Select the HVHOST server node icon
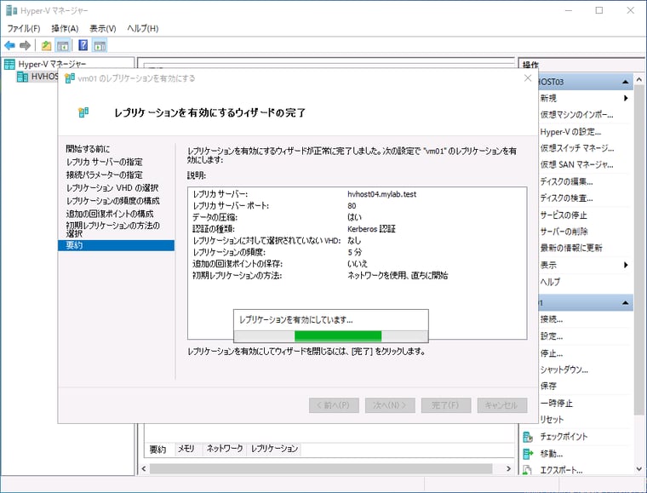The width and height of the screenshot is (647, 493). tap(22, 77)
